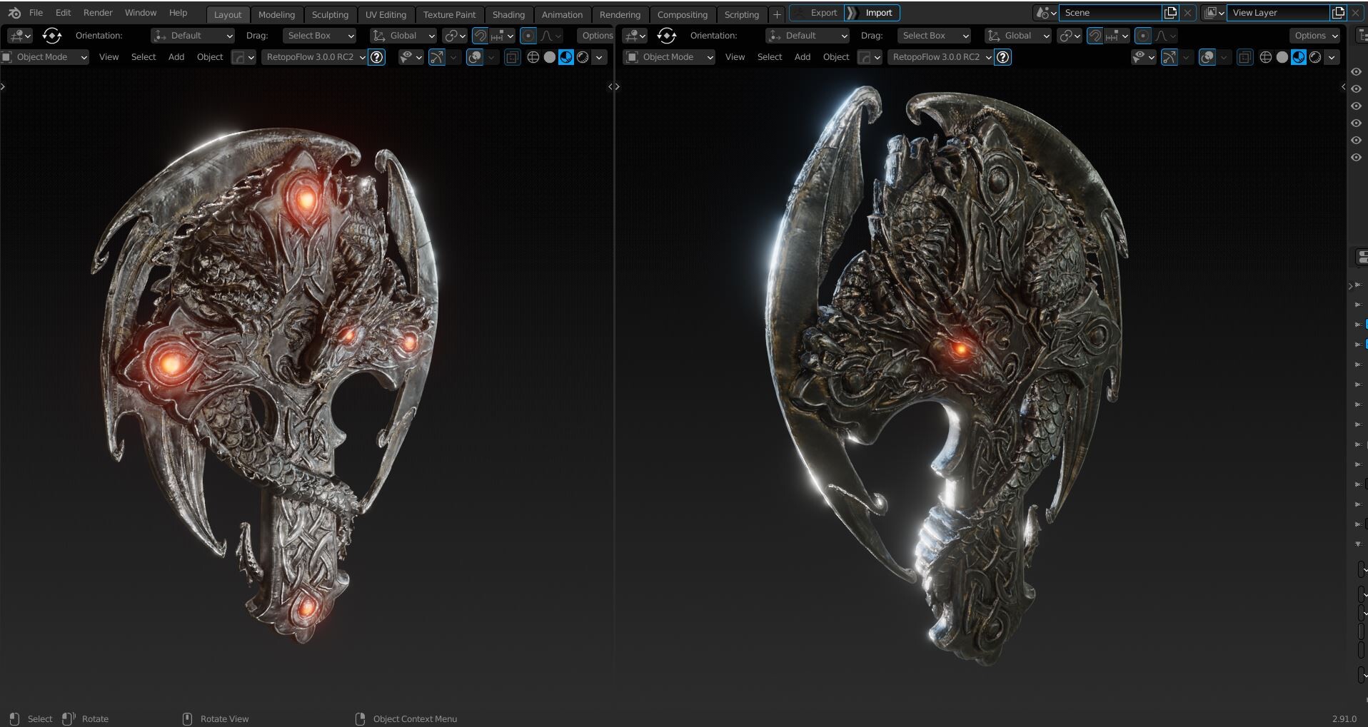Create a new scene using the copy icon
Screen dimensions: 1368x727
tap(1170, 13)
